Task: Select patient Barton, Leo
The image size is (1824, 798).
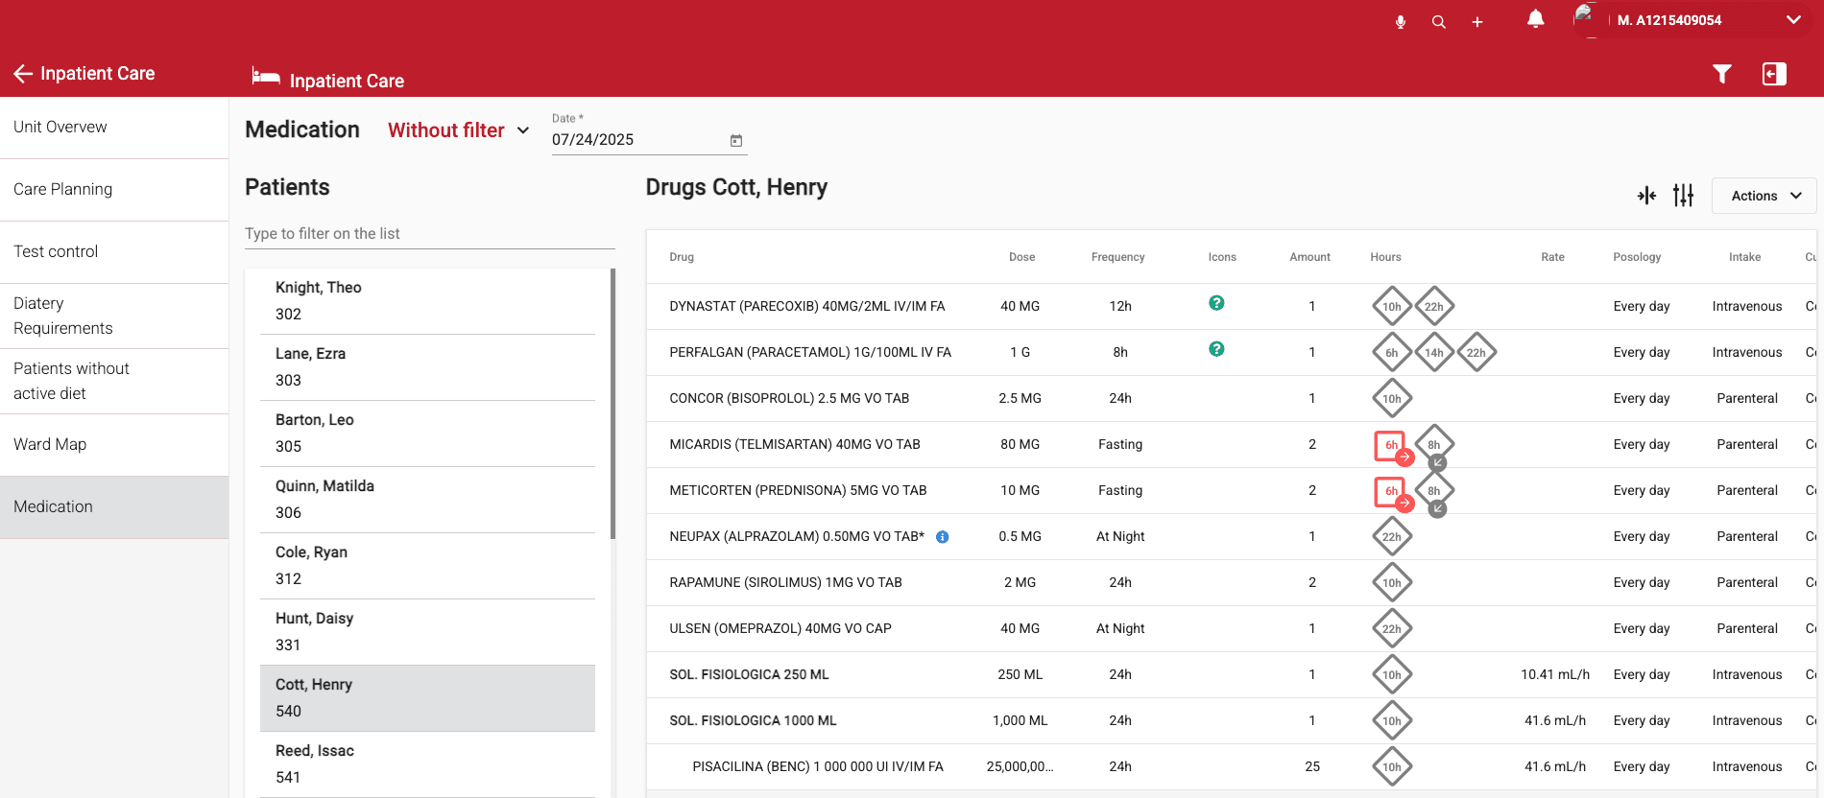Action: [427, 434]
